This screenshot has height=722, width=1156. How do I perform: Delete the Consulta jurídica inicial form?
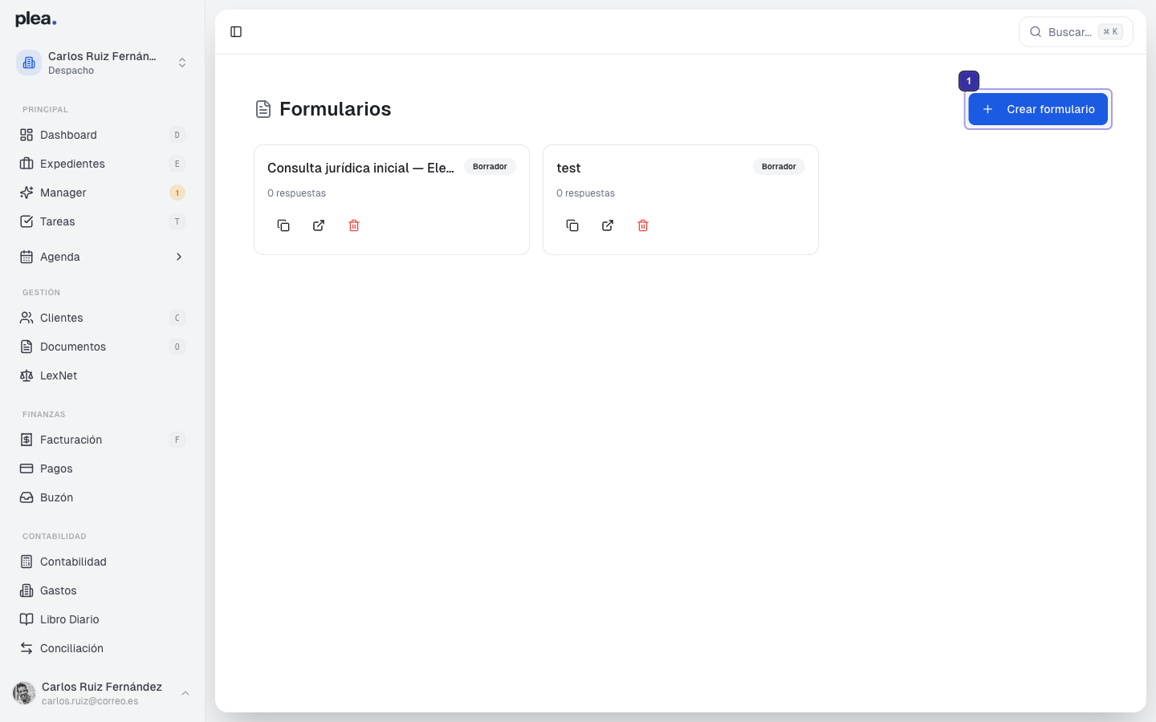[354, 225]
